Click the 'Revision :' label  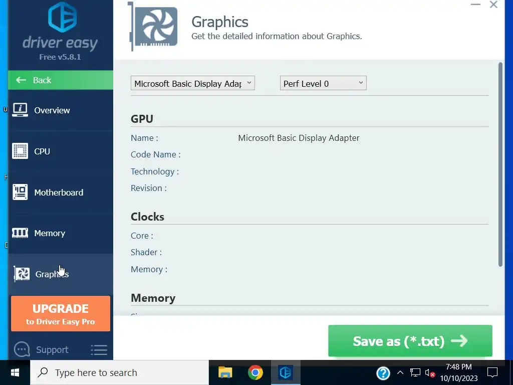(148, 188)
